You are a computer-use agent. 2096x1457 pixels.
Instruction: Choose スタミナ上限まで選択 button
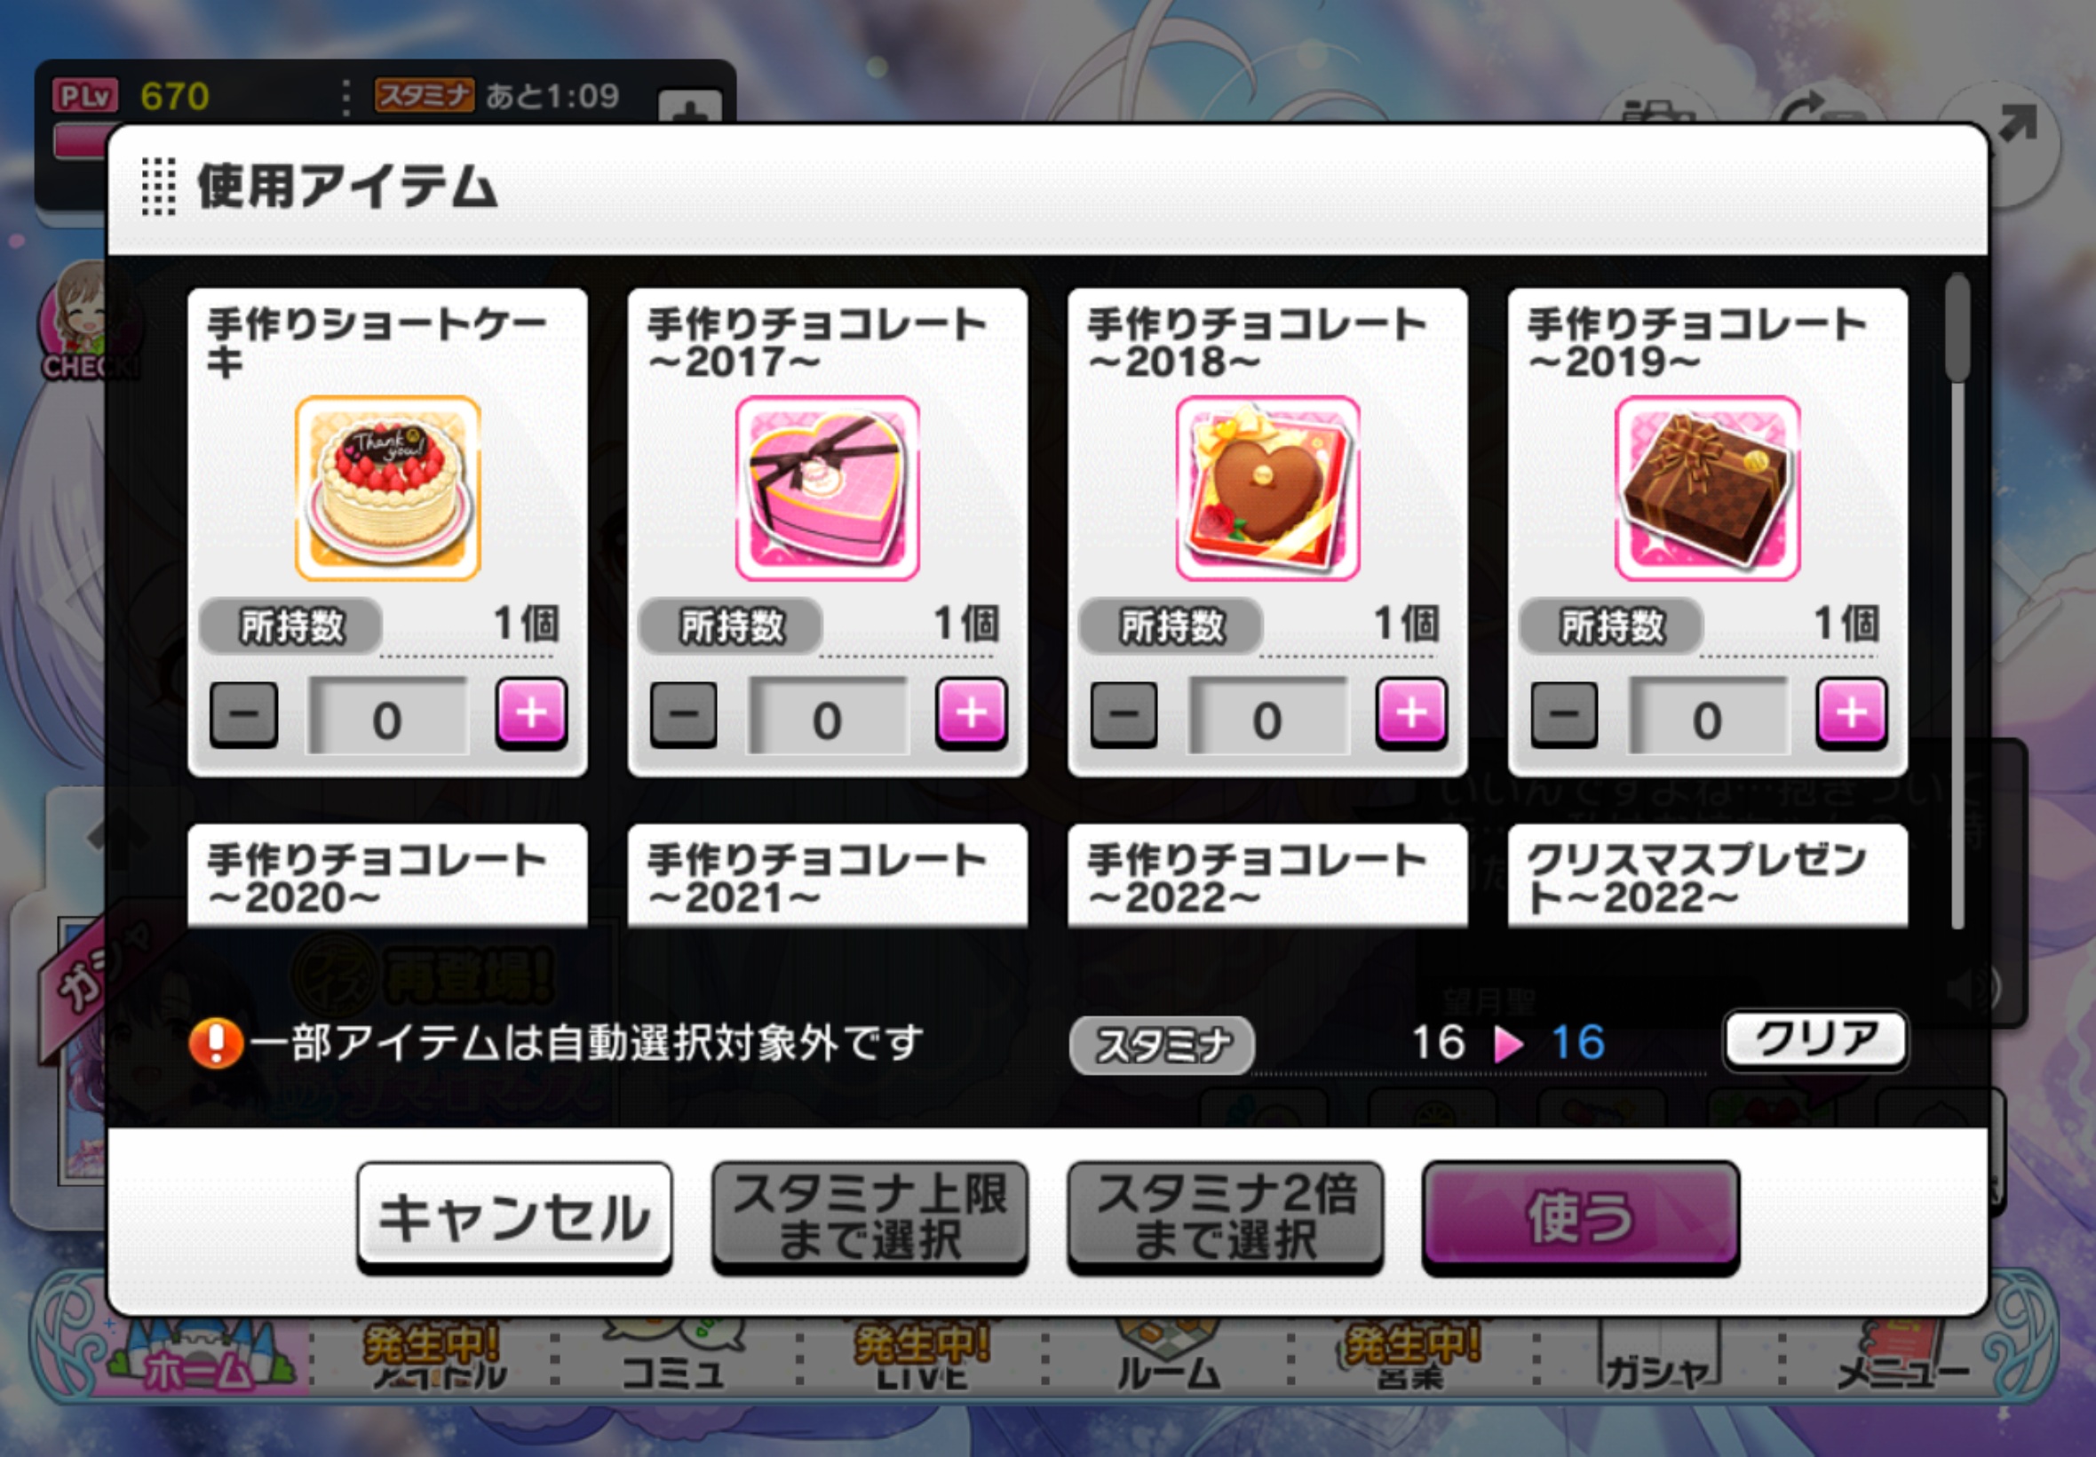click(869, 1218)
